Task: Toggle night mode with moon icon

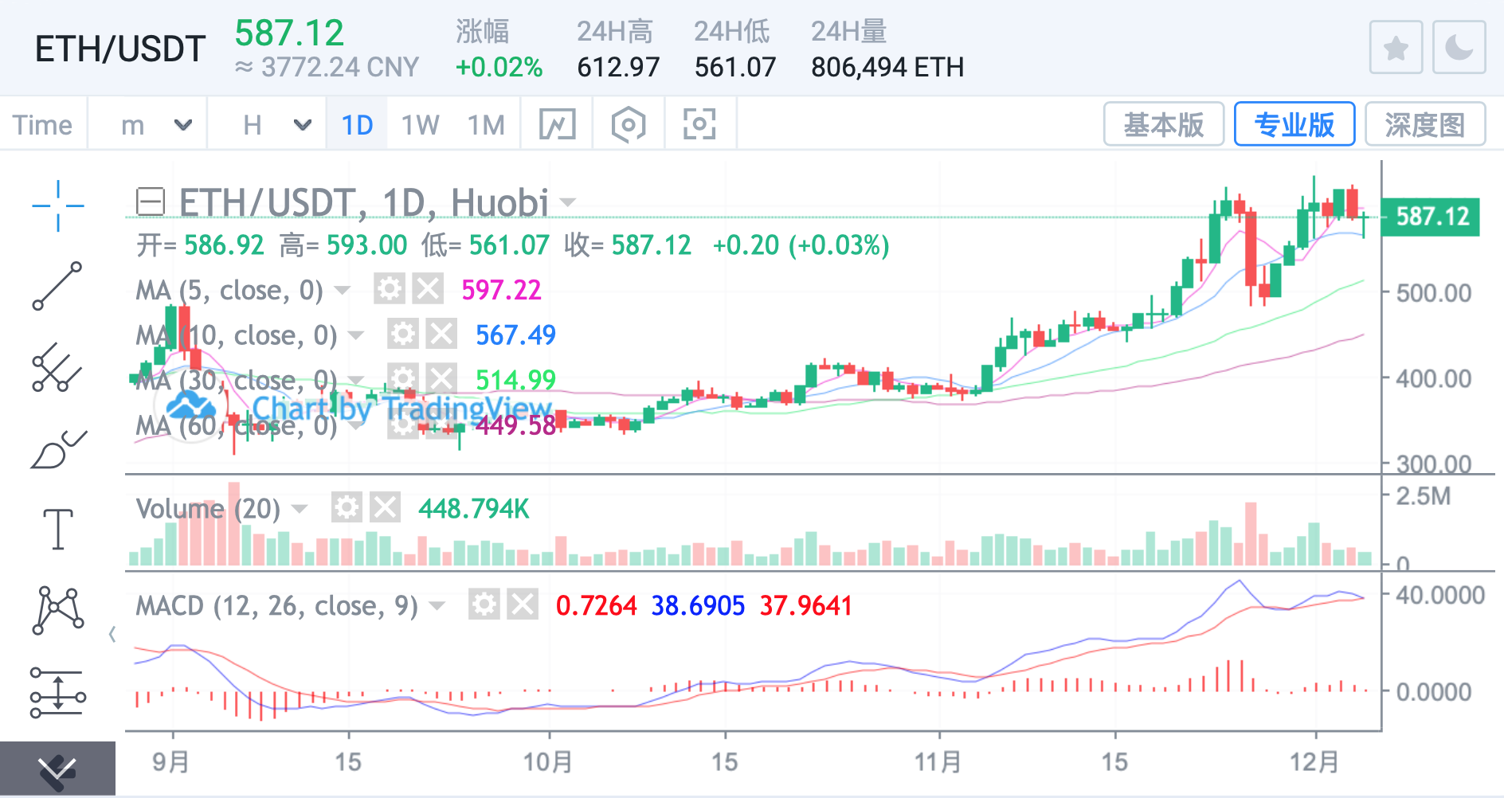Action: 1459,48
